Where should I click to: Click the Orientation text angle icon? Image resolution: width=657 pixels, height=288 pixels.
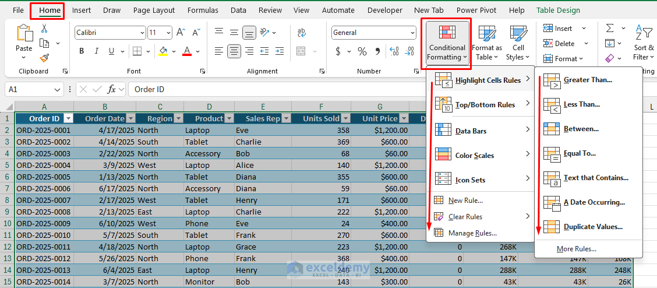264,32
